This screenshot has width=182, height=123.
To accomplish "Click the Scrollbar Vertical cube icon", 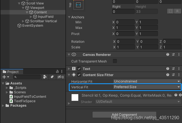I will coord(27,21).
